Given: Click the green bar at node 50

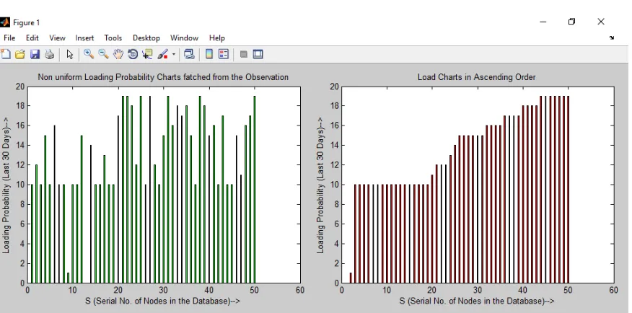Looking at the screenshot, I should (x=255, y=190).
